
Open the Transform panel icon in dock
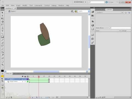93,29
